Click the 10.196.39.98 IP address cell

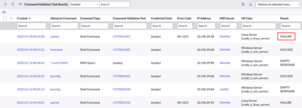(x=206, y=63)
